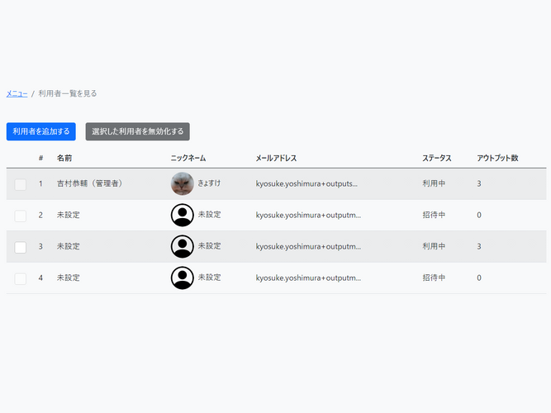The width and height of the screenshot is (551, 413).
Task: Click the default avatar icon in row 4
Action: coord(182,278)
